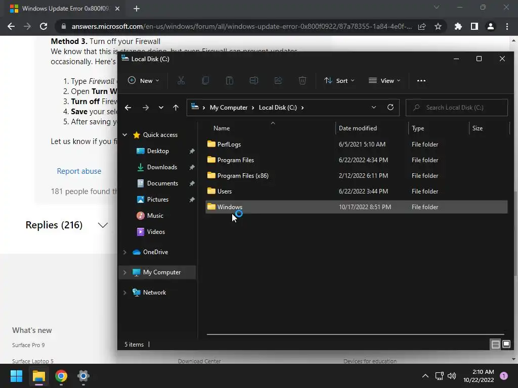Click File Explorer icon on taskbar
The height and width of the screenshot is (388, 518).
point(38,376)
